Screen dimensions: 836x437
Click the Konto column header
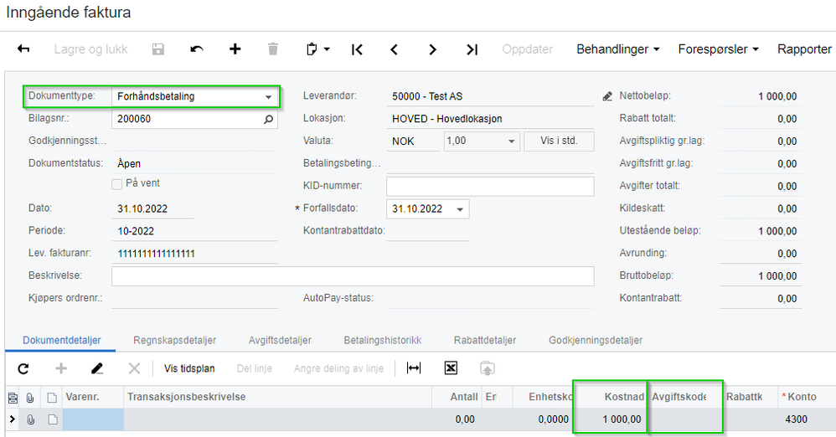(807, 397)
